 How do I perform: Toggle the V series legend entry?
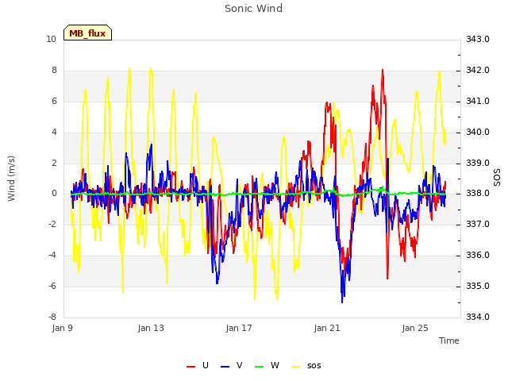(231, 365)
